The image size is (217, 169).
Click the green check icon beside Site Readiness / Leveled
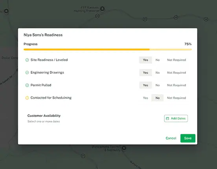(x=27, y=60)
